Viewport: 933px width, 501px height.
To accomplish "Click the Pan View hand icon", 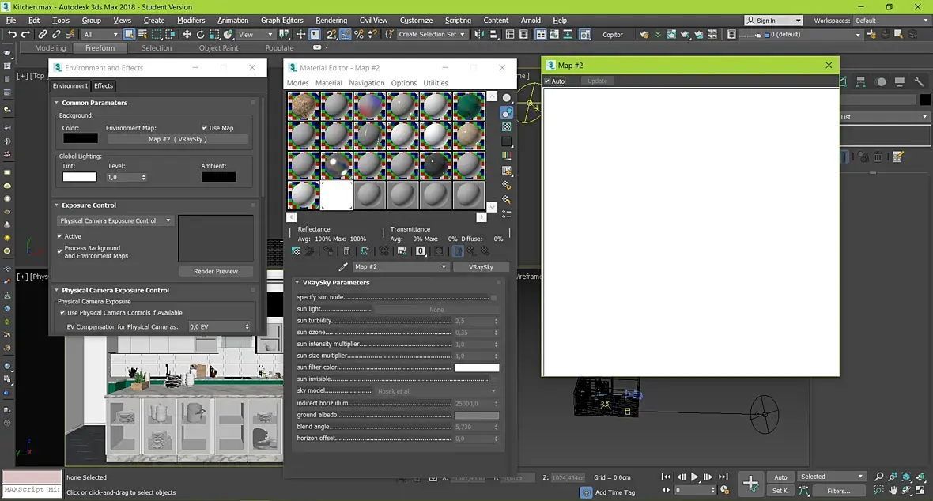I will [x=893, y=491].
